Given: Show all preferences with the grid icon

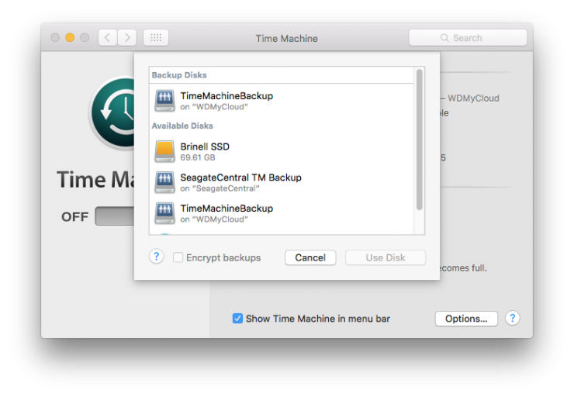Looking at the screenshot, I should click(x=156, y=38).
